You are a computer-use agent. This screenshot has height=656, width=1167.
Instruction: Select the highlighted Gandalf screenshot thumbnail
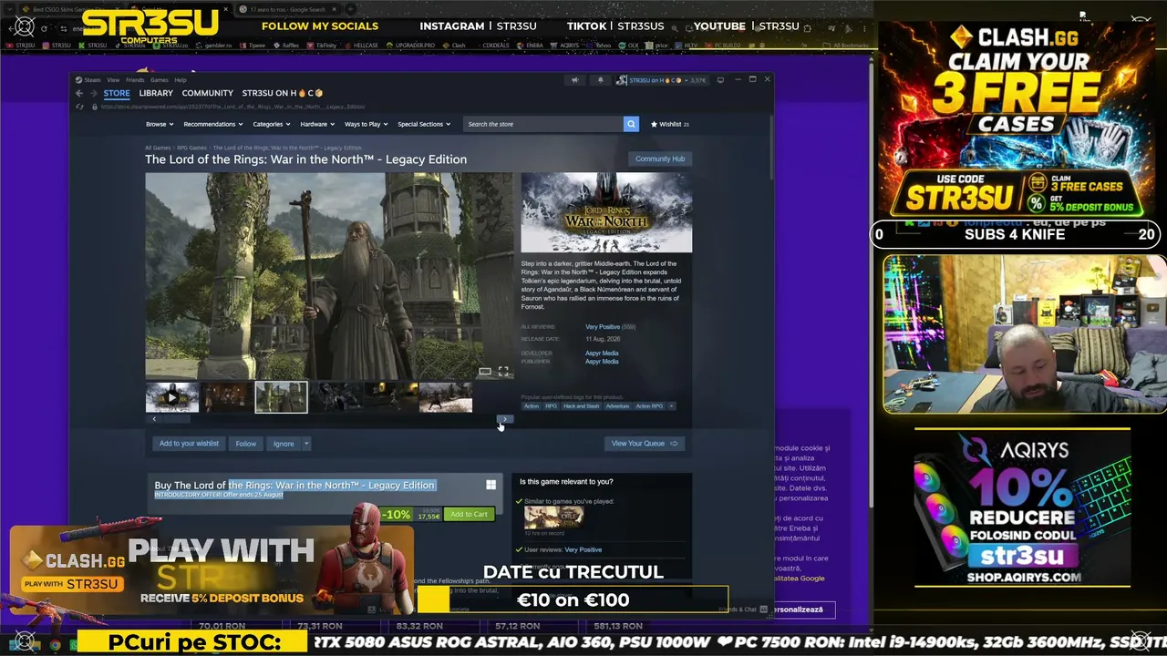pyautogui.click(x=281, y=397)
